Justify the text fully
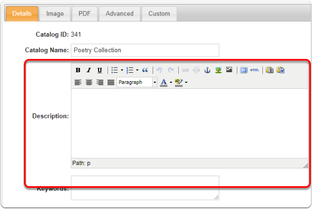312x209 pixels. pos(111,82)
